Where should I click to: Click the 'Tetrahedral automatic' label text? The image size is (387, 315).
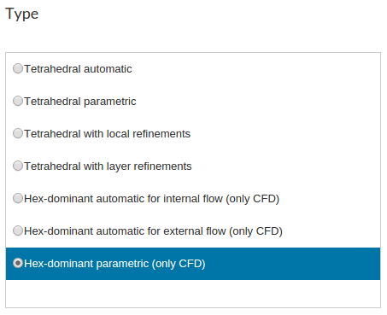tap(78, 69)
